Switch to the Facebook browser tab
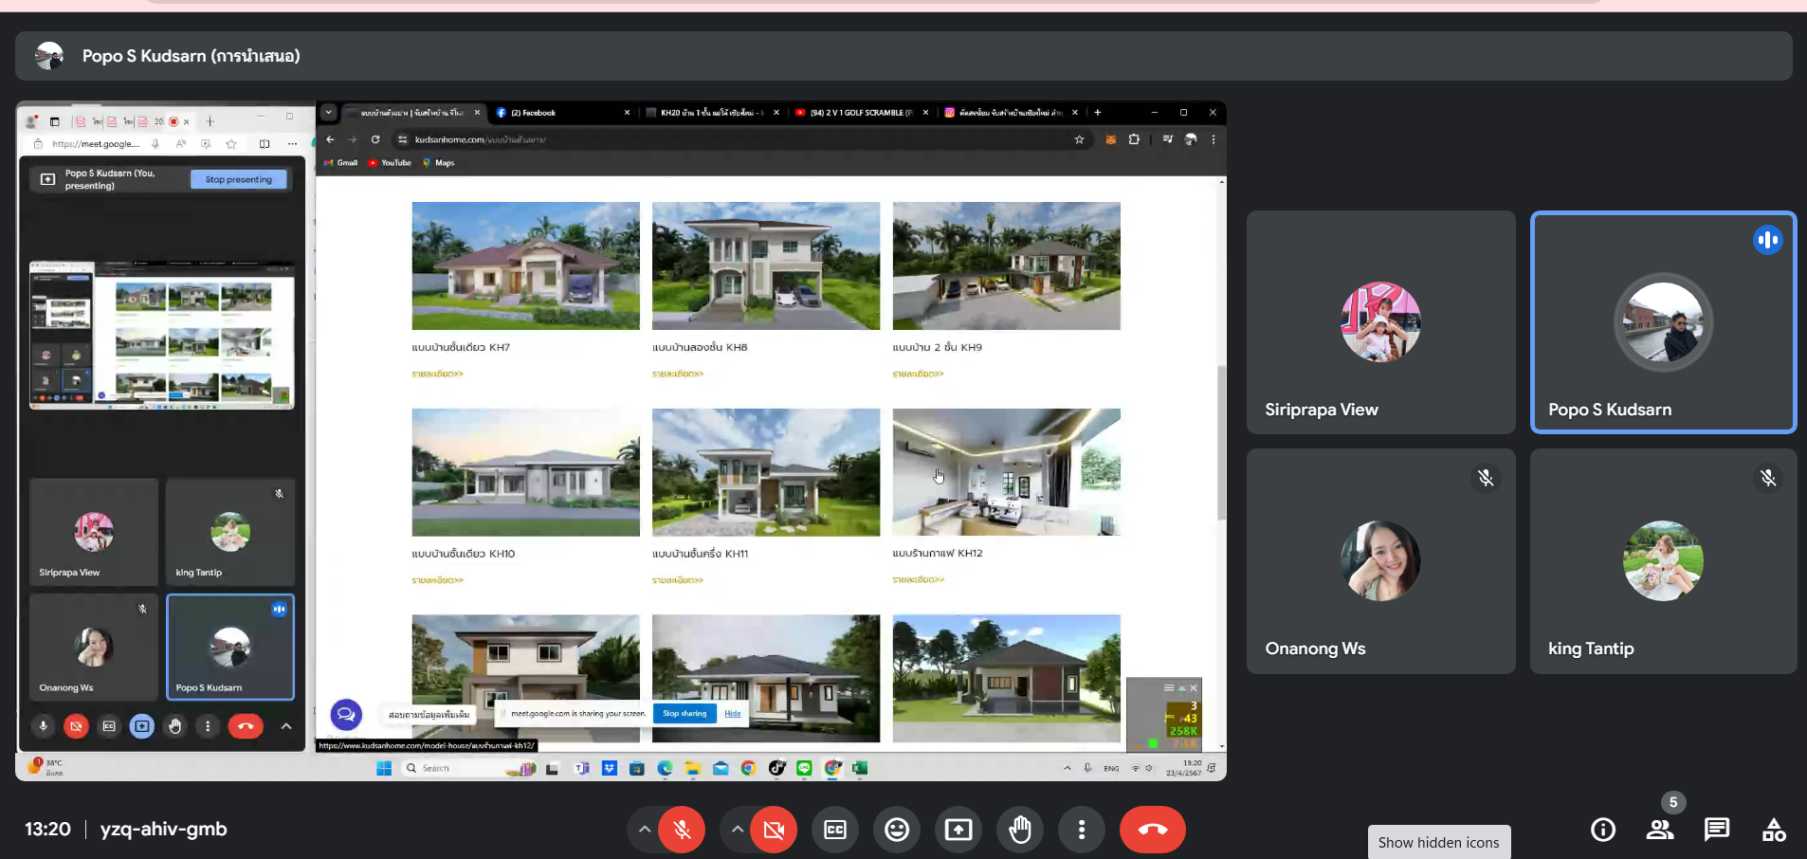Image resolution: width=1807 pixels, height=859 pixels. (559, 113)
